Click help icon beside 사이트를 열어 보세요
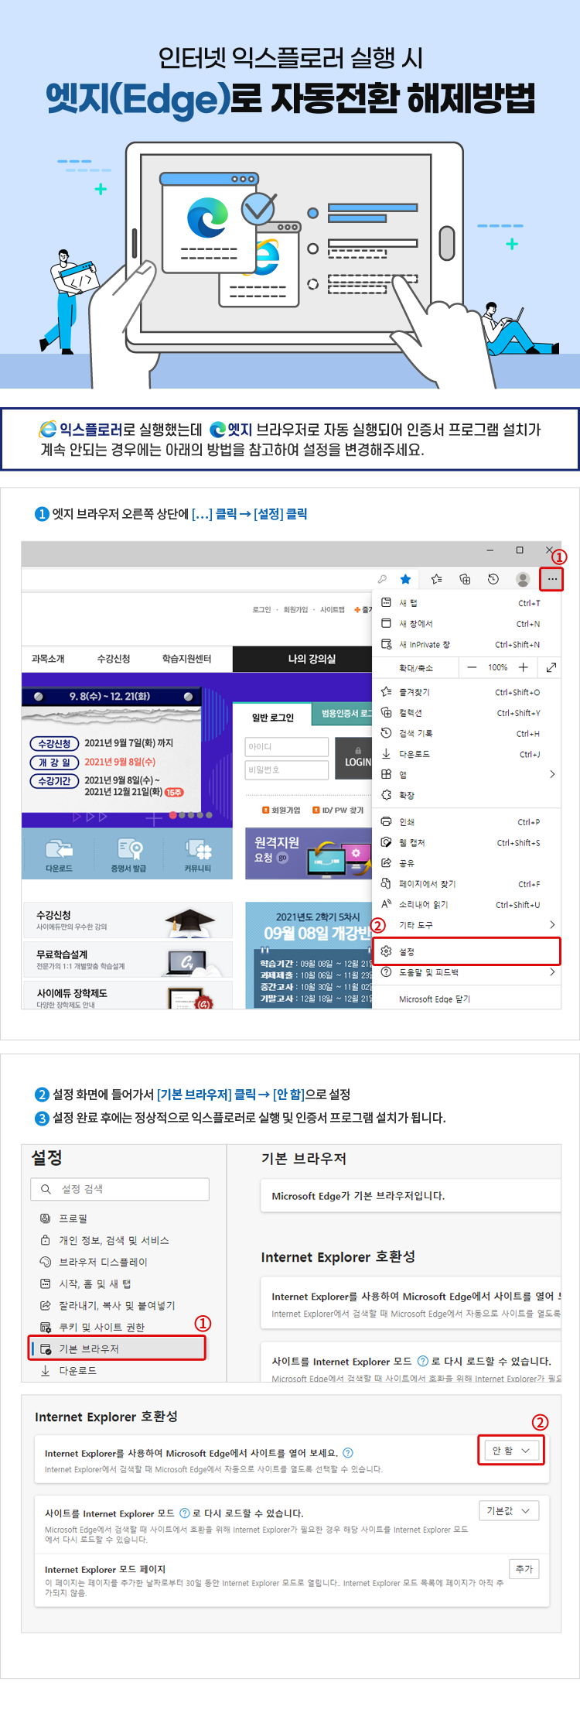580x1710 pixels. tap(348, 1452)
